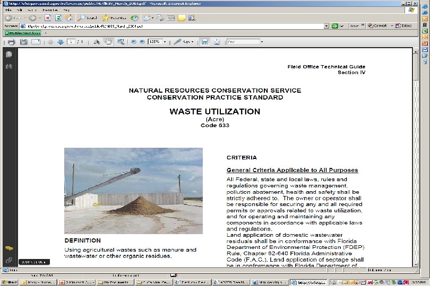Print the PDF using the Adobe printer icon
This screenshot has width=430, height=286.
11,42
